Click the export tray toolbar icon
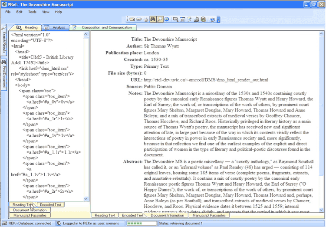The width and height of the screenshot is (326, 227). (197, 20)
